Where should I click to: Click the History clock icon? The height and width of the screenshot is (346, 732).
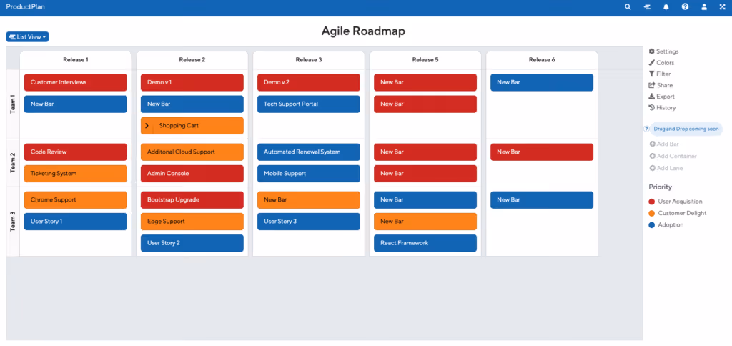652,107
